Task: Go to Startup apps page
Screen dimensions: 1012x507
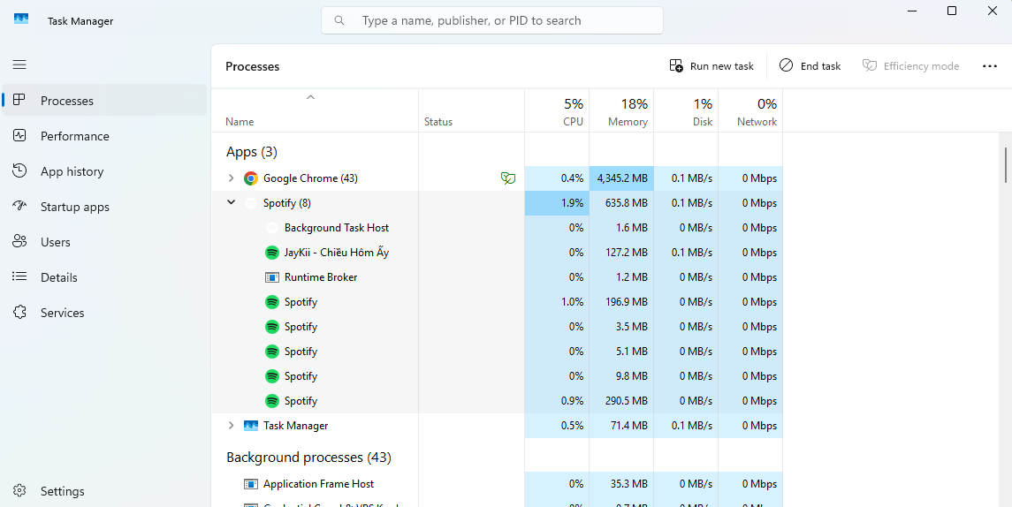Action: 104,207
